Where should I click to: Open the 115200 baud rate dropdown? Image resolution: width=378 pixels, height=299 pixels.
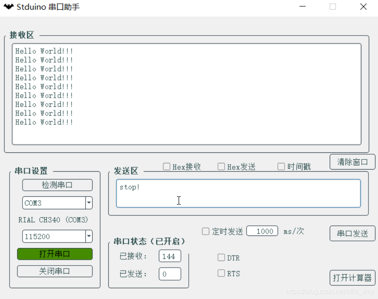(x=88, y=236)
